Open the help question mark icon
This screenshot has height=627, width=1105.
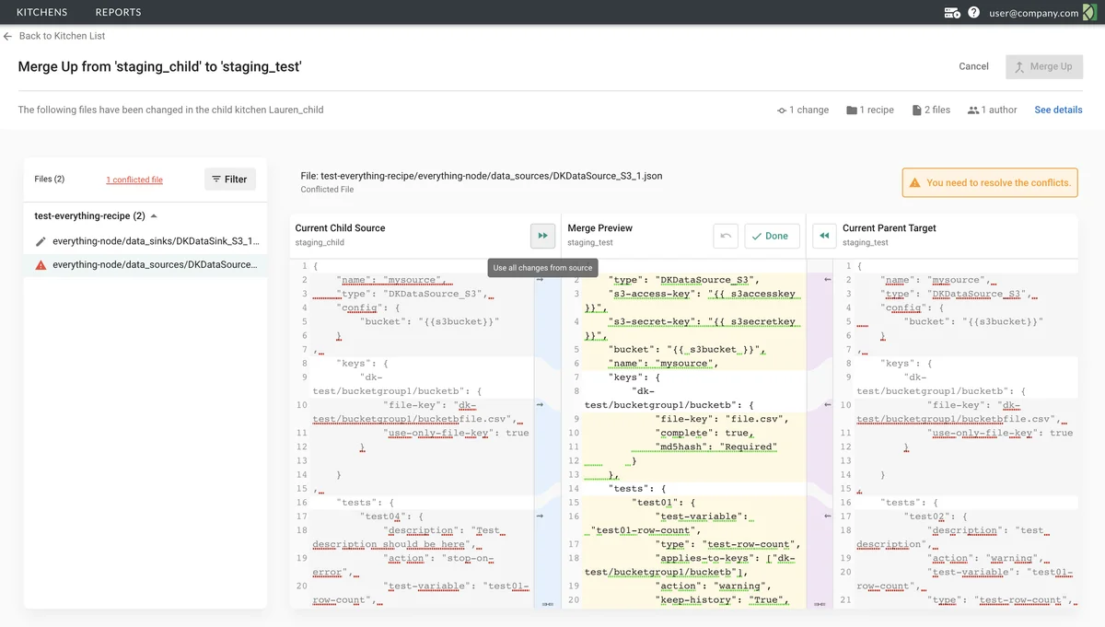pyautogui.click(x=973, y=13)
